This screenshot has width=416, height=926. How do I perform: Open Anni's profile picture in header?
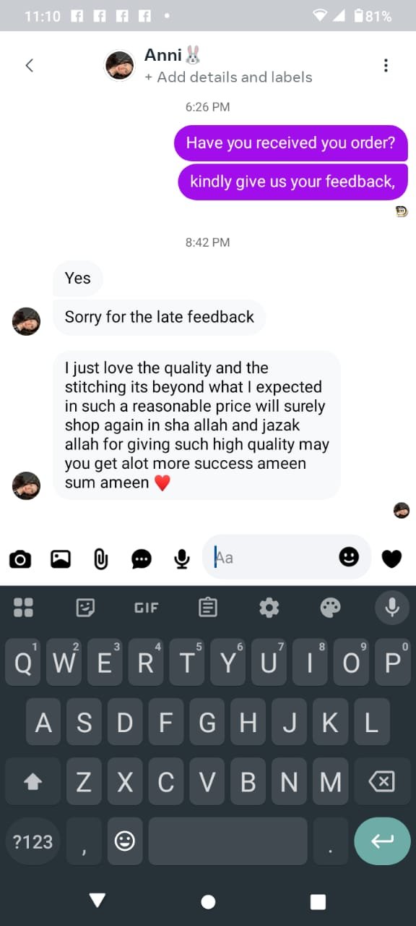click(119, 66)
